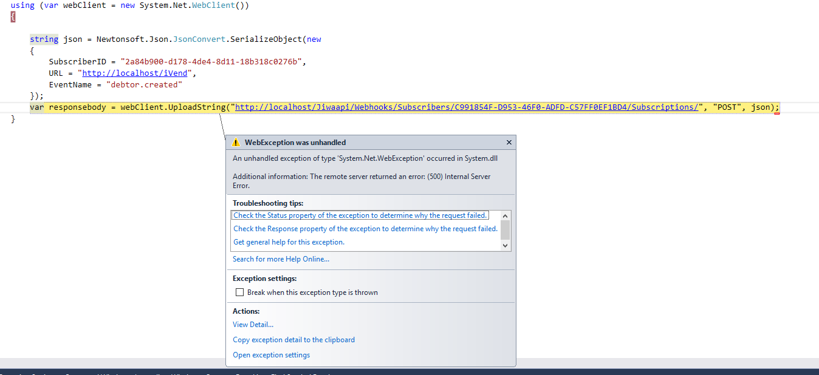Open 'Search for more Help Online...'
Image resolution: width=819 pixels, height=375 pixels.
(x=281, y=259)
